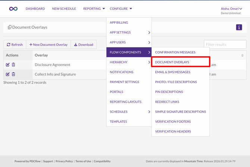Edit the Collect Info and Signature overlay
This screenshot has width=250, height=167.
7,74
